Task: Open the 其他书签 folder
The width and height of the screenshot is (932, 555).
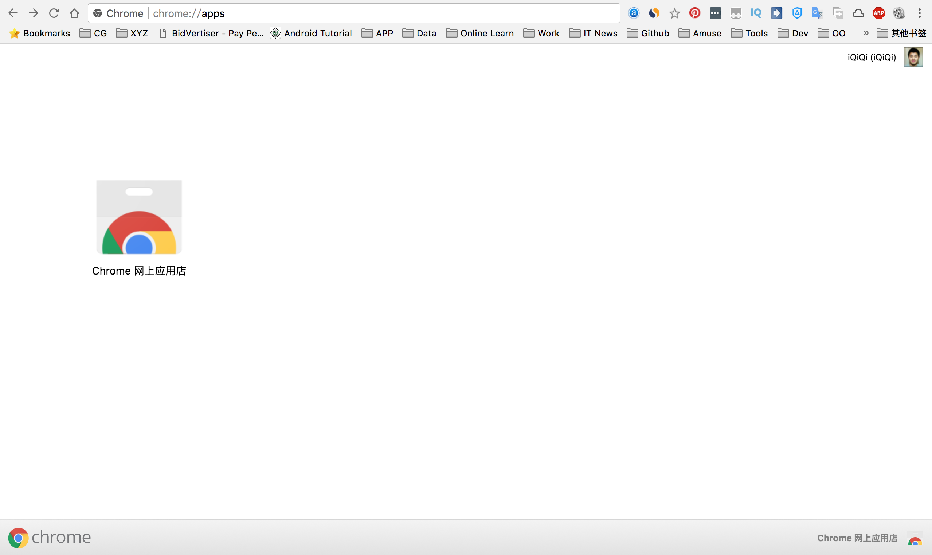Action: [901, 33]
